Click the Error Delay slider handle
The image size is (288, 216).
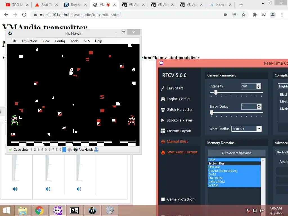click(211, 113)
